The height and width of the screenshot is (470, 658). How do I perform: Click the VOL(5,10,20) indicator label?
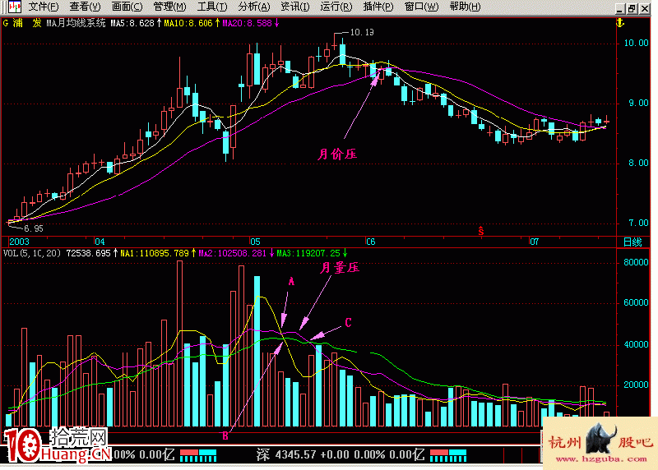coord(32,253)
